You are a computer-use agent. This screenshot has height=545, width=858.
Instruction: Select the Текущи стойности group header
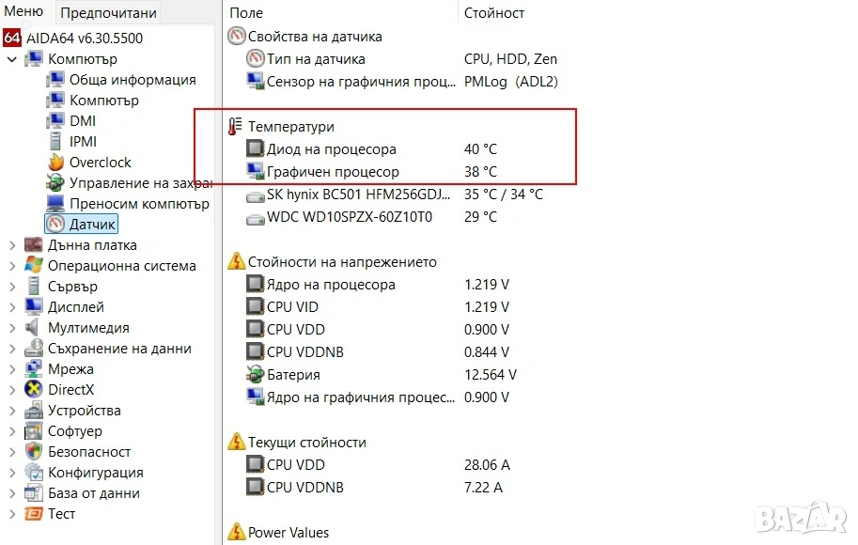[297, 443]
